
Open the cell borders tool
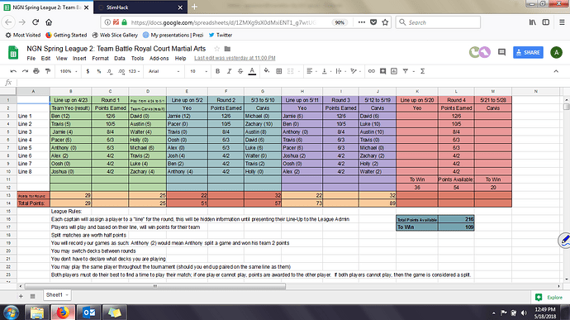(x=279, y=71)
